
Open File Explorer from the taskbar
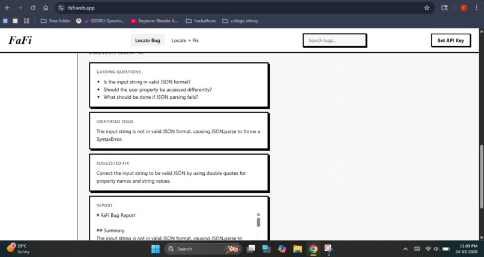point(298,249)
